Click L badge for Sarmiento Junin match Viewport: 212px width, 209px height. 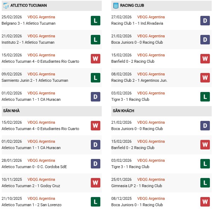click(x=95, y=78)
